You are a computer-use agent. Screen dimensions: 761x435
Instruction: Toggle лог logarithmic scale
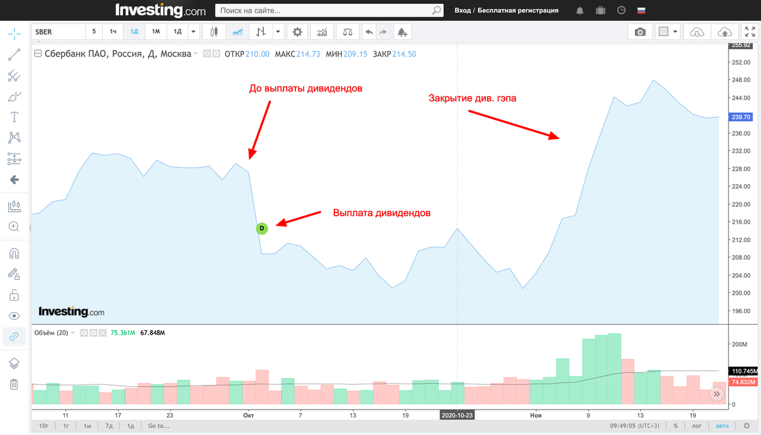pos(696,425)
